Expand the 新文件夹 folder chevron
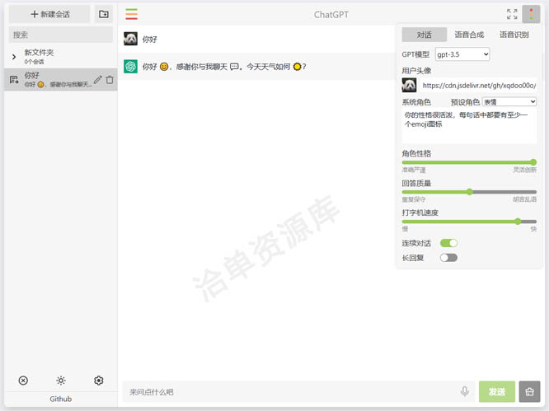Screen dimensions: 549x411 pyautogui.click(x=14, y=57)
